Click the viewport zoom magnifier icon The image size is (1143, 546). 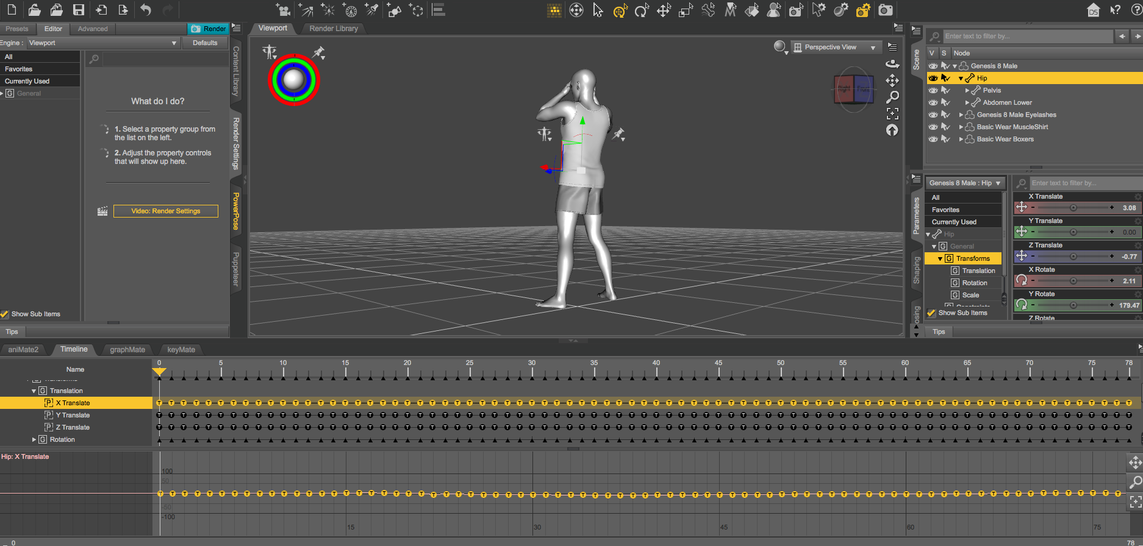click(x=892, y=96)
